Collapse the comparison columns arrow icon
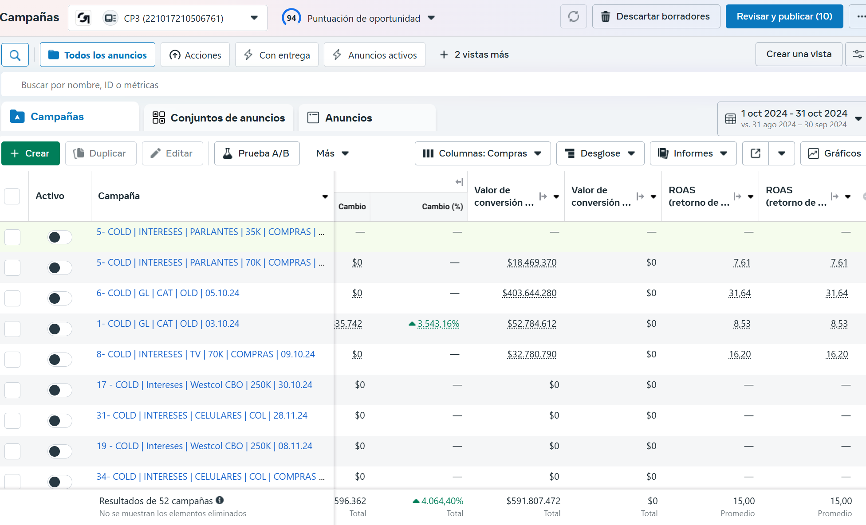 click(x=459, y=182)
